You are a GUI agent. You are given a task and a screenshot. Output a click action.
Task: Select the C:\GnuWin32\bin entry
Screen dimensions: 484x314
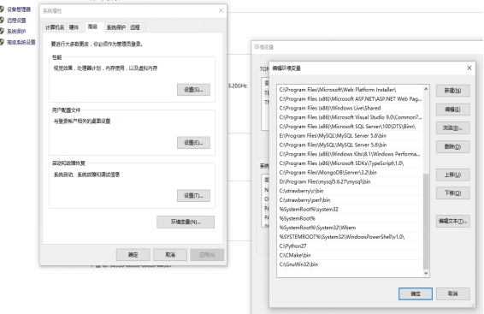click(x=350, y=264)
